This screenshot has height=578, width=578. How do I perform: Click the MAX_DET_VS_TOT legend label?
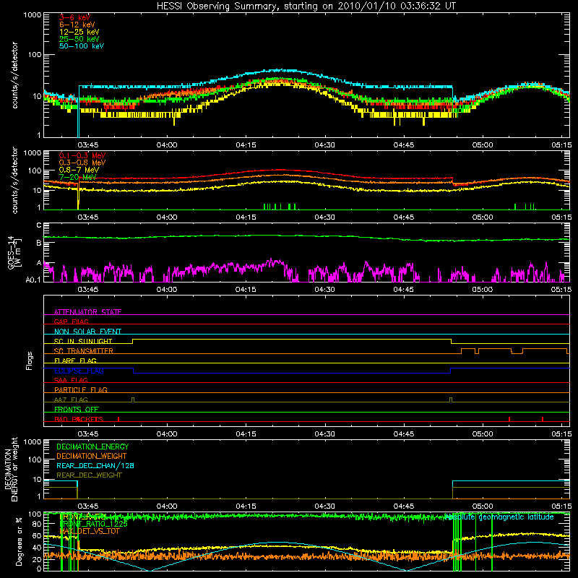89,532
